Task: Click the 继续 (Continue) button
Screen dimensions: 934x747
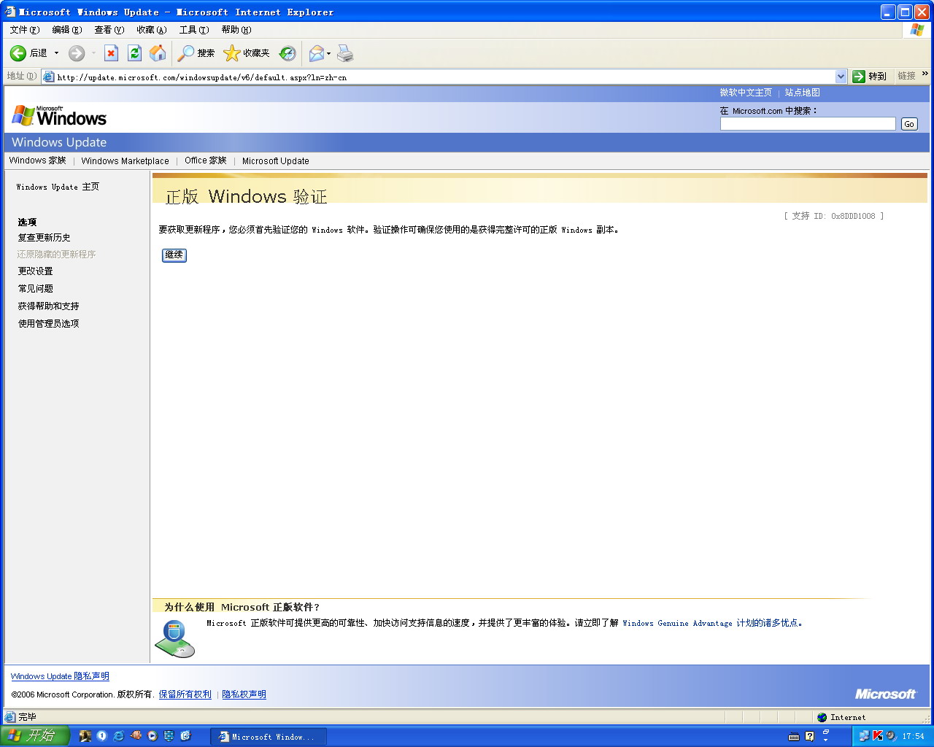Action: point(174,255)
